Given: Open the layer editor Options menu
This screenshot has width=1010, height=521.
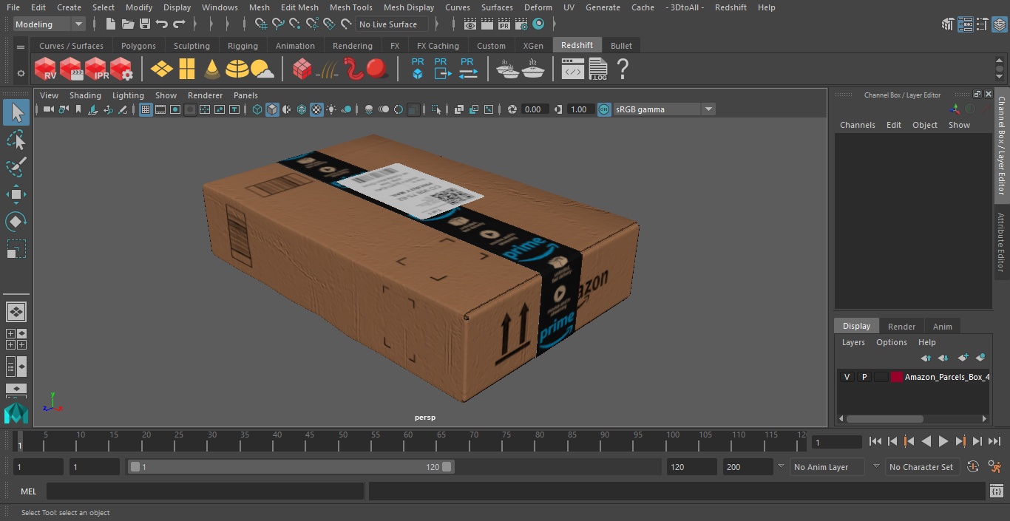Looking at the screenshot, I should [891, 342].
